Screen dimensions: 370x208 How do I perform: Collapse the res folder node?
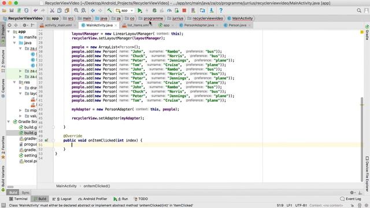(x=14, y=82)
